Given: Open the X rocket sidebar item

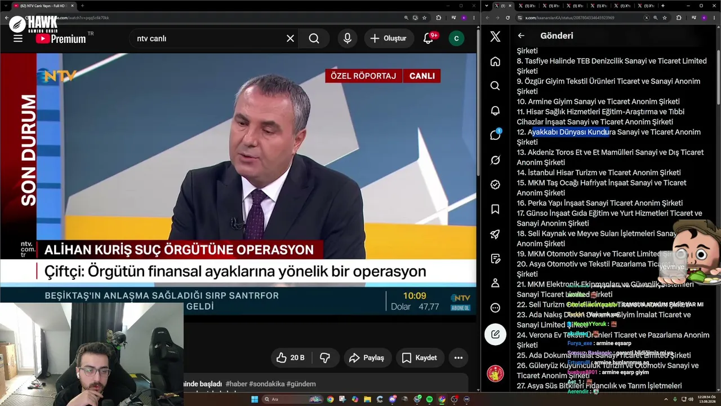Looking at the screenshot, I should (495, 234).
